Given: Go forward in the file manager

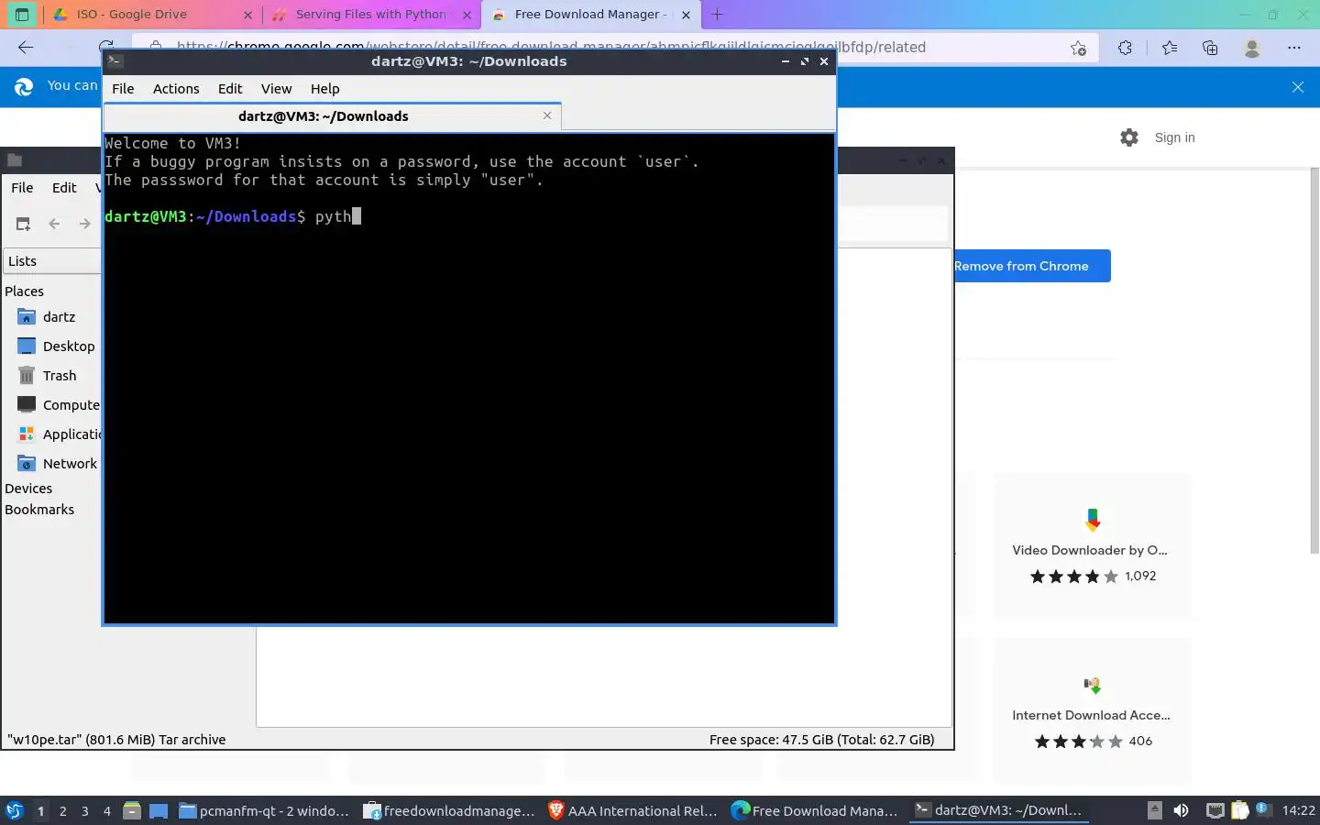Looking at the screenshot, I should click(84, 224).
